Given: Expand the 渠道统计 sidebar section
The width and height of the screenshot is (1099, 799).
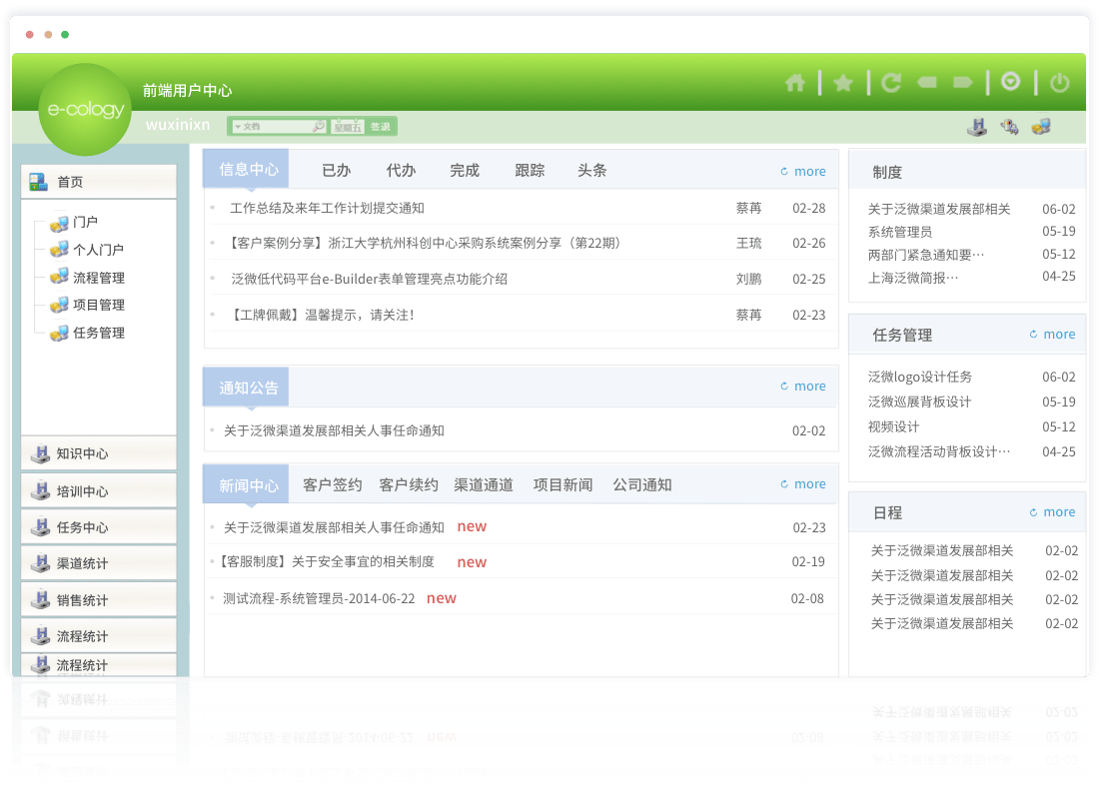Looking at the screenshot, I should (x=98, y=563).
